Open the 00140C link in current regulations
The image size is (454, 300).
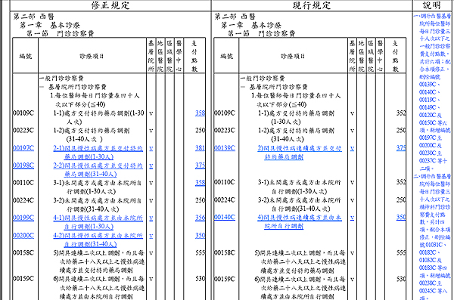(225, 218)
